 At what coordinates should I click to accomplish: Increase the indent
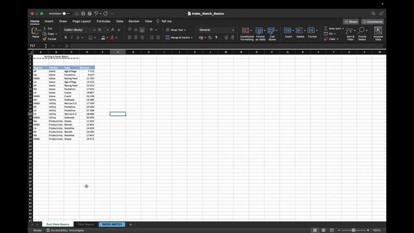tap(158, 38)
